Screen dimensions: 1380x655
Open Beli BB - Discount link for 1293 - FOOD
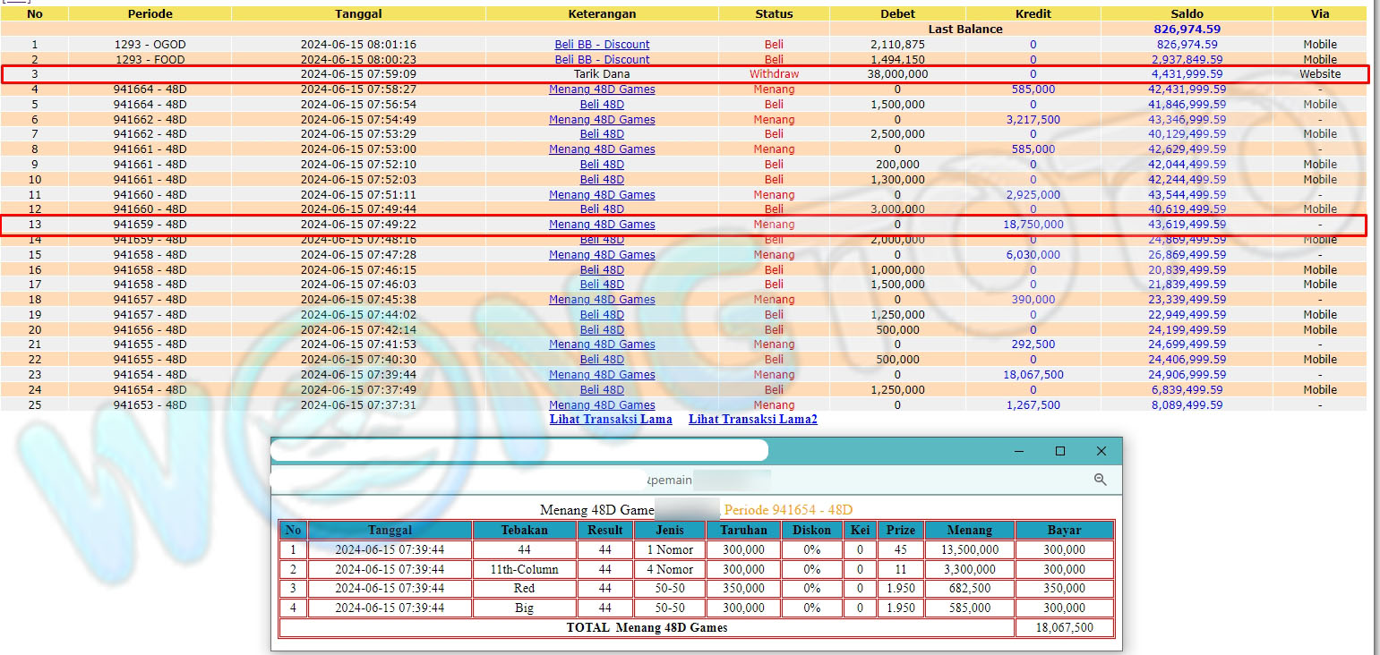click(602, 60)
